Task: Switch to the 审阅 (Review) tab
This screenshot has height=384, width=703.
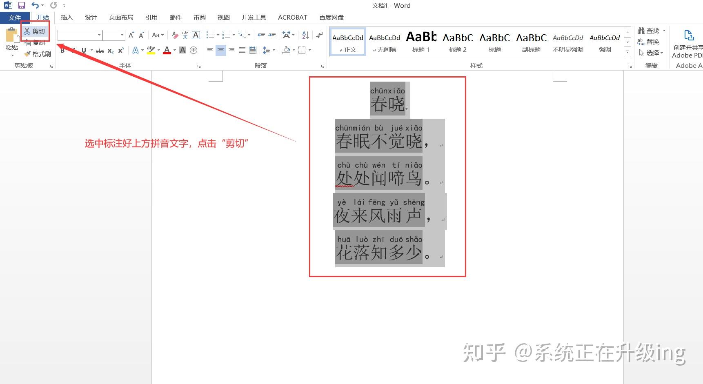Action: point(200,17)
